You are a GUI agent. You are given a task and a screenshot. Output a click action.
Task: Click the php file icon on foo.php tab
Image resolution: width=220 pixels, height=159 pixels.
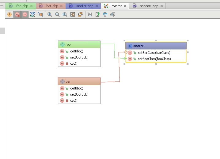11,6
